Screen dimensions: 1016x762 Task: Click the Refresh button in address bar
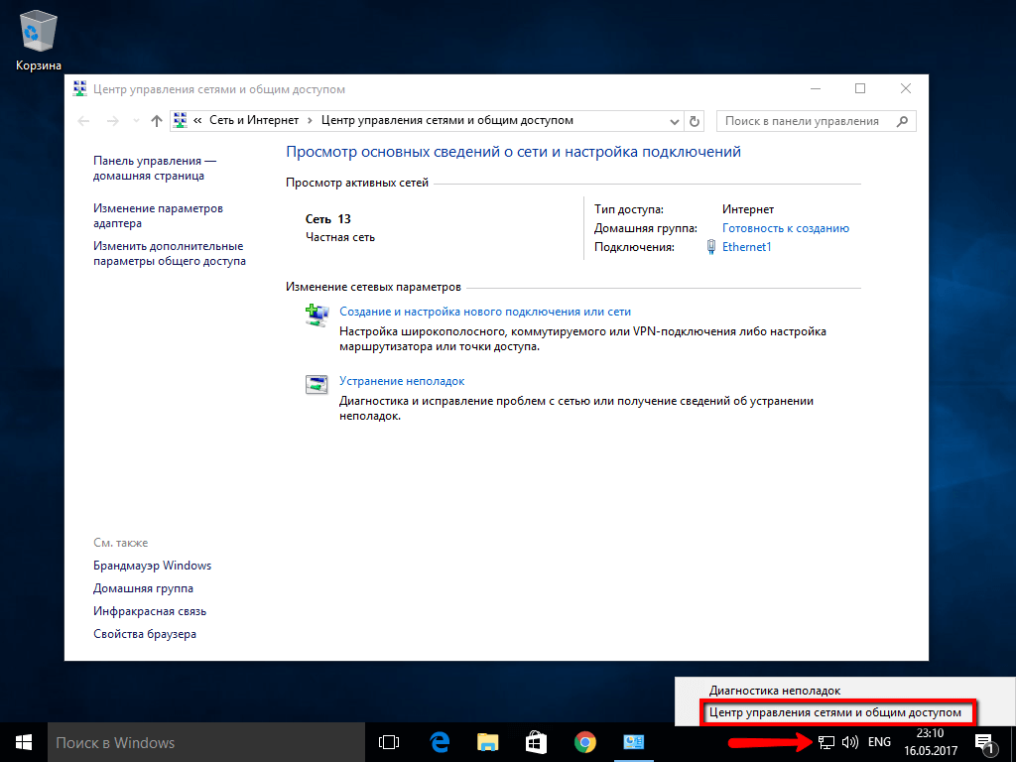pyautogui.click(x=695, y=121)
